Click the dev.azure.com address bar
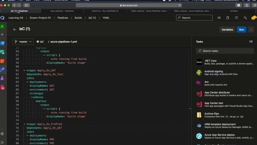 click(x=129, y=5)
